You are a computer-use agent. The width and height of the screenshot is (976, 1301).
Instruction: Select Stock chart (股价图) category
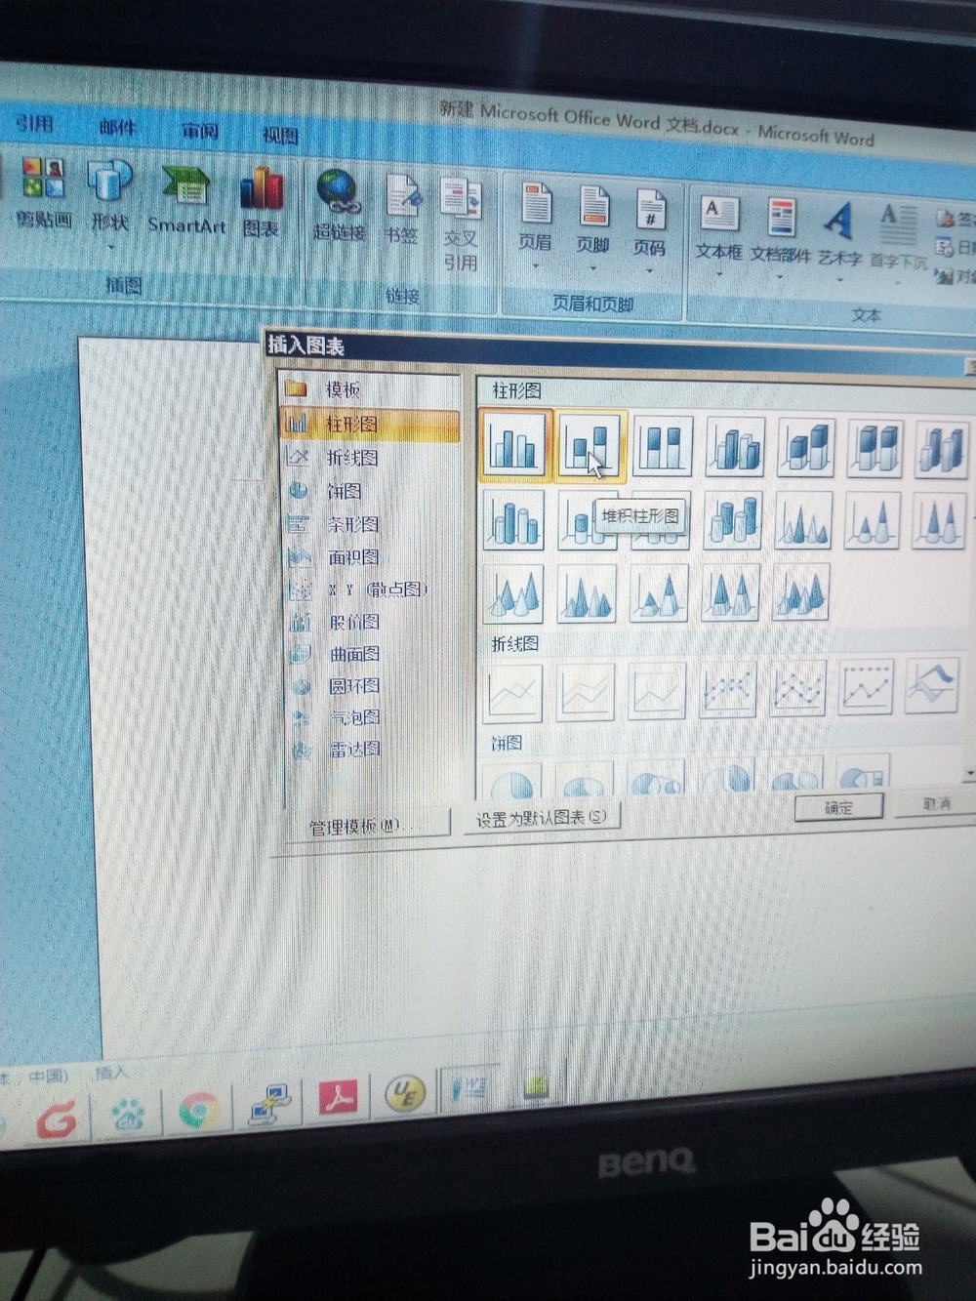[x=370, y=622]
